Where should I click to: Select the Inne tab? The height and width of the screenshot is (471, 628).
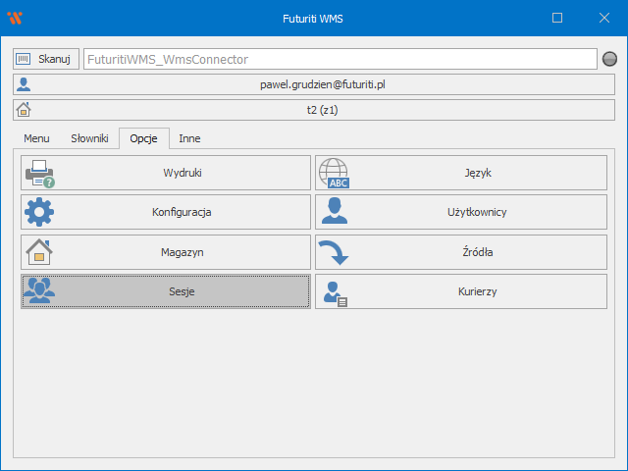[189, 139]
